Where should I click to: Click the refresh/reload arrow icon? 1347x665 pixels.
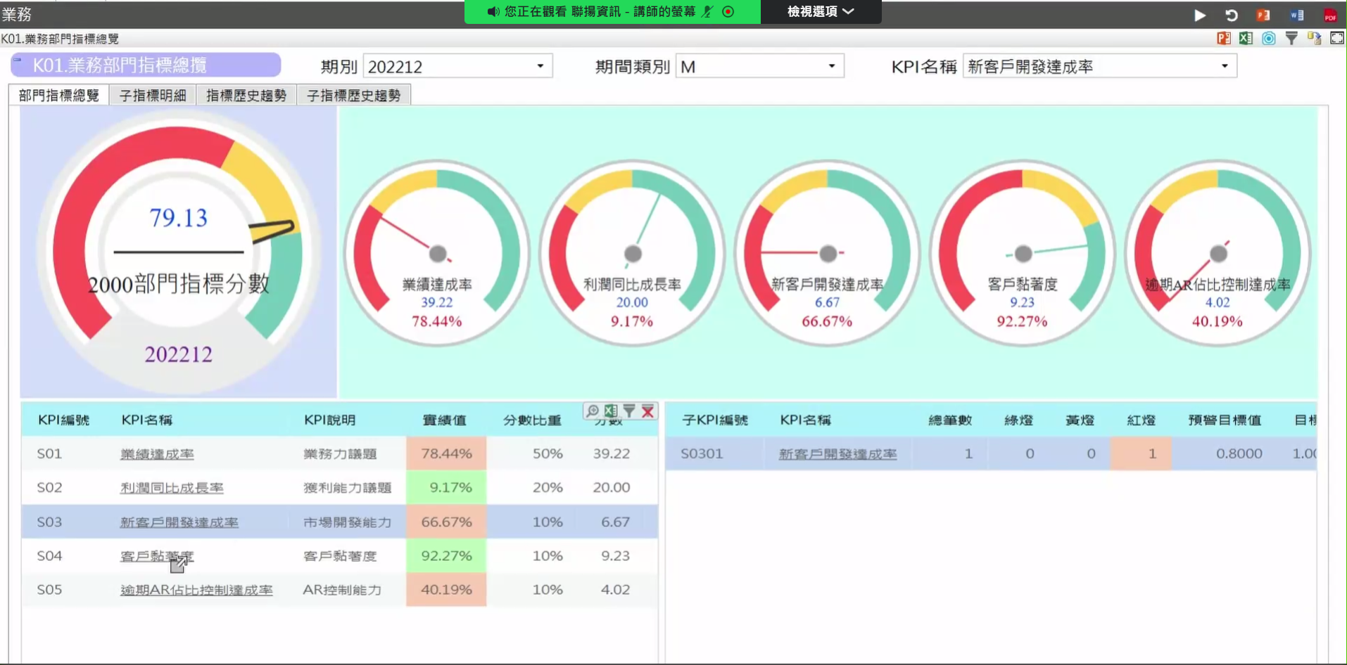click(1232, 15)
